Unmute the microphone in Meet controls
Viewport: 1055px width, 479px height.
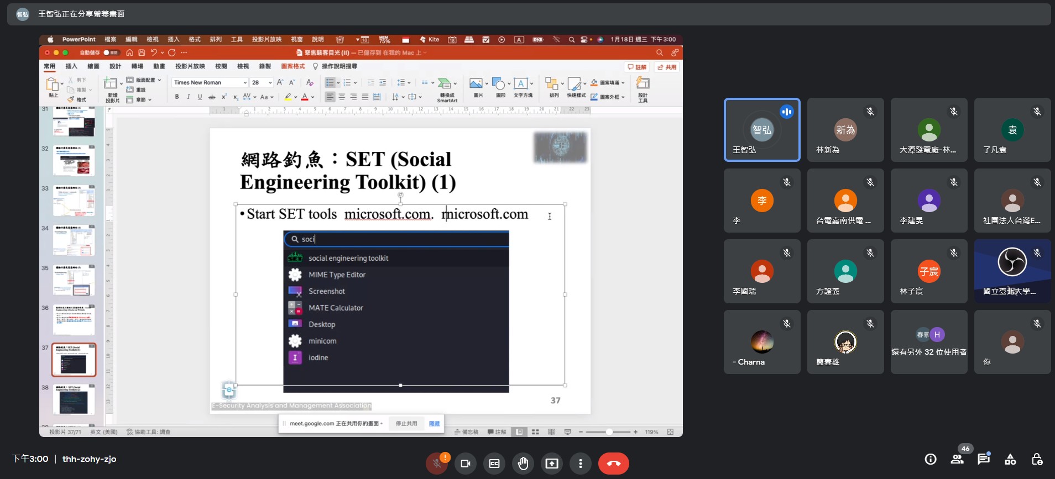(437, 463)
